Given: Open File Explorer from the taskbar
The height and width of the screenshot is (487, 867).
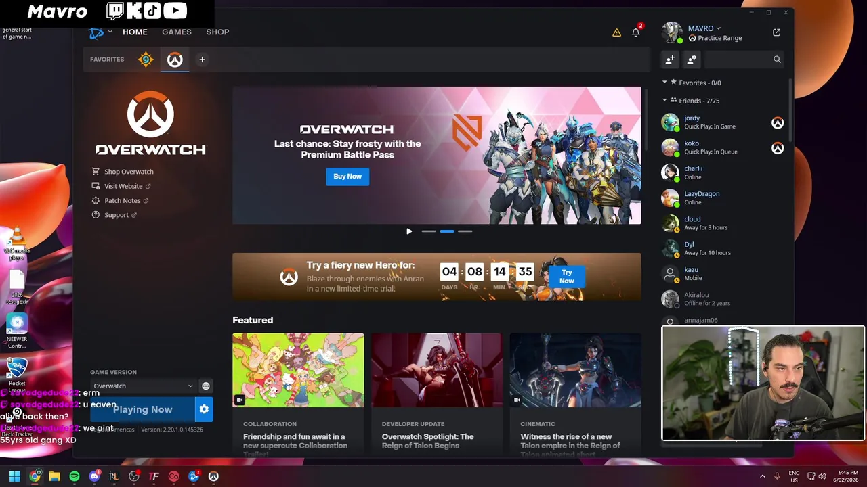Looking at the screenshot, I should coord(54,476).
